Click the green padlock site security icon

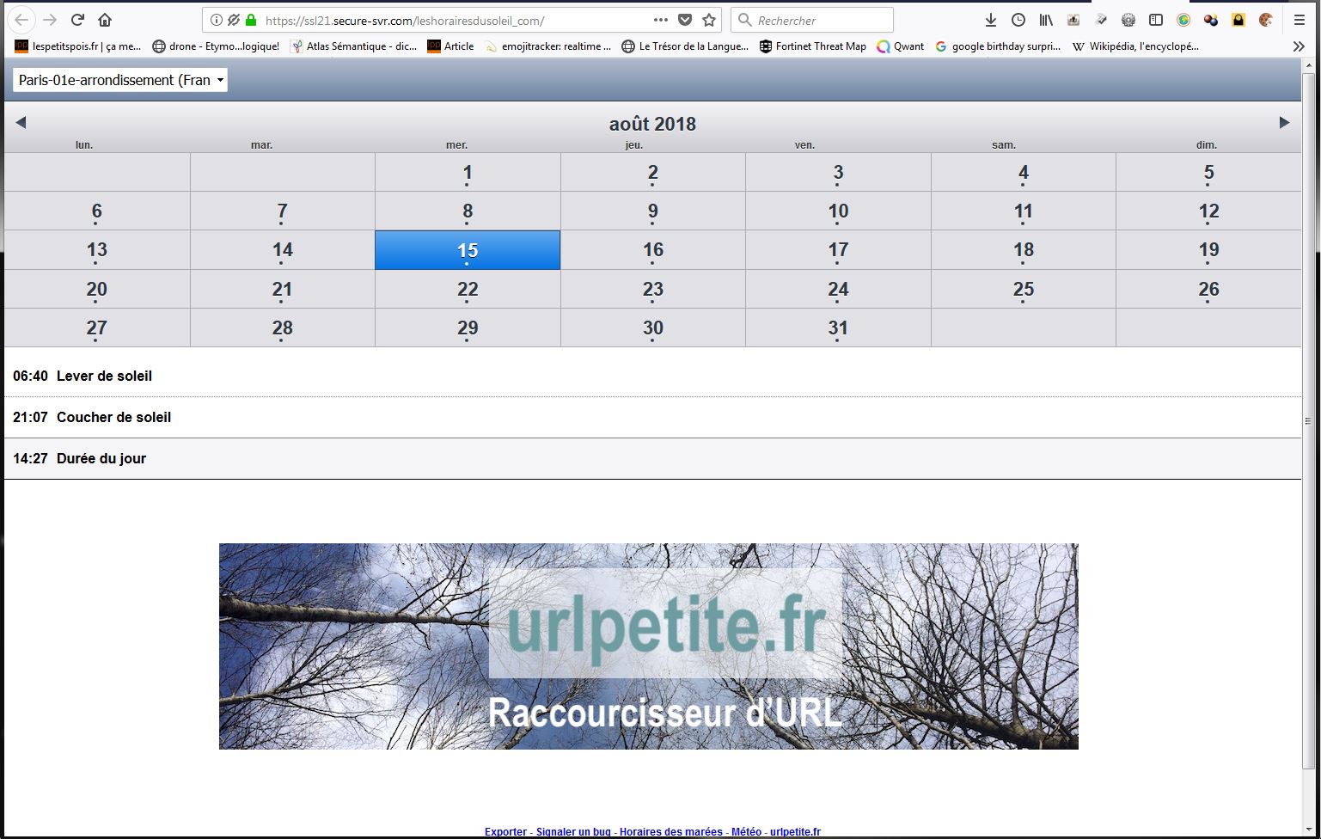(x=251, y=20)
